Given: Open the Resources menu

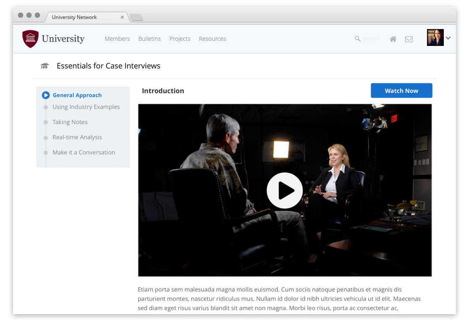Looking at the screenshot, I should click(x=212, y=39).
